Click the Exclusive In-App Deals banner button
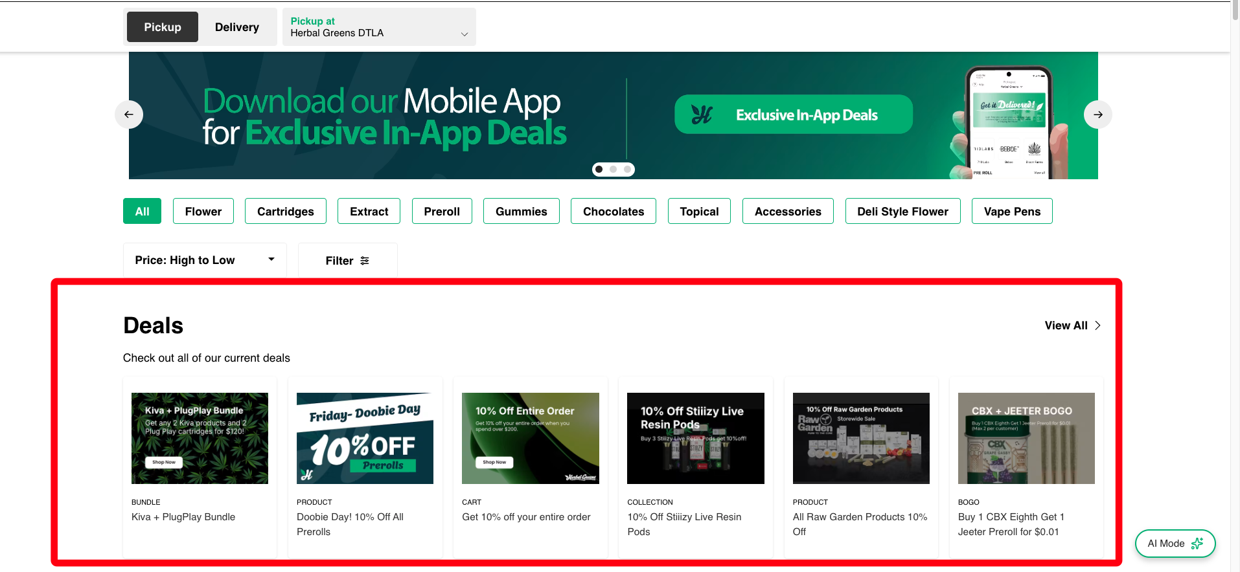Screen dimensions: 1240x572 coord(794,115)
